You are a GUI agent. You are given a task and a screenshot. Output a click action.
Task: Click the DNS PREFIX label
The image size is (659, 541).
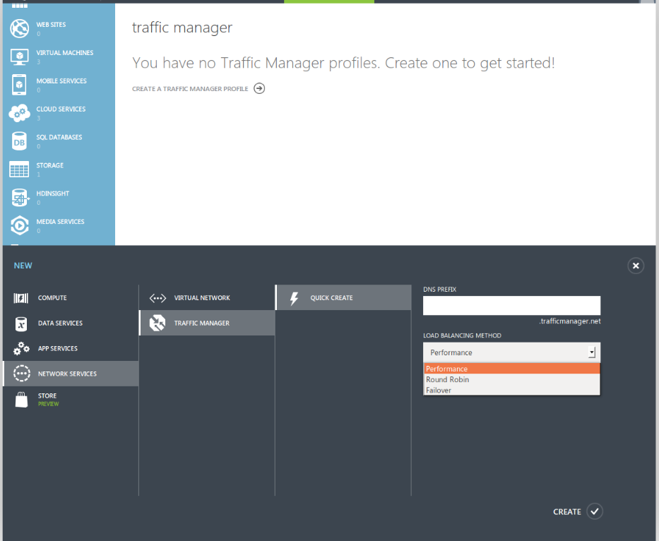coord(439,289)
